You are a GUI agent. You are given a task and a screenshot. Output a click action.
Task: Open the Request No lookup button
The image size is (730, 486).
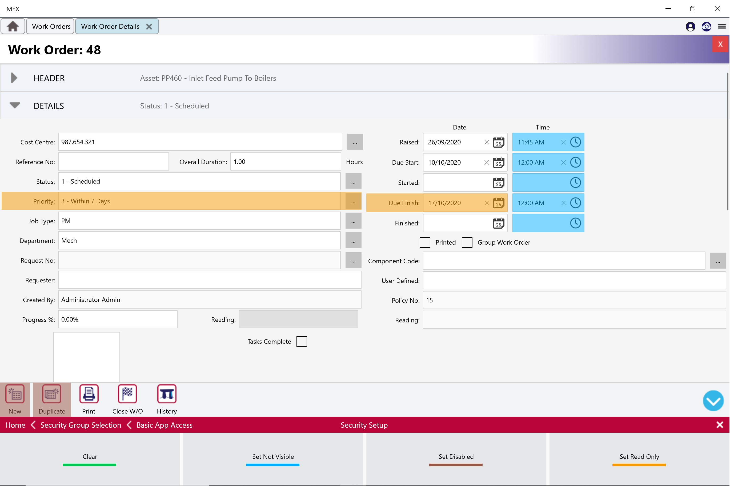[354, 261]
